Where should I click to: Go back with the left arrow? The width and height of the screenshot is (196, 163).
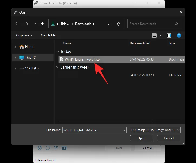click(x=17, y=24)
